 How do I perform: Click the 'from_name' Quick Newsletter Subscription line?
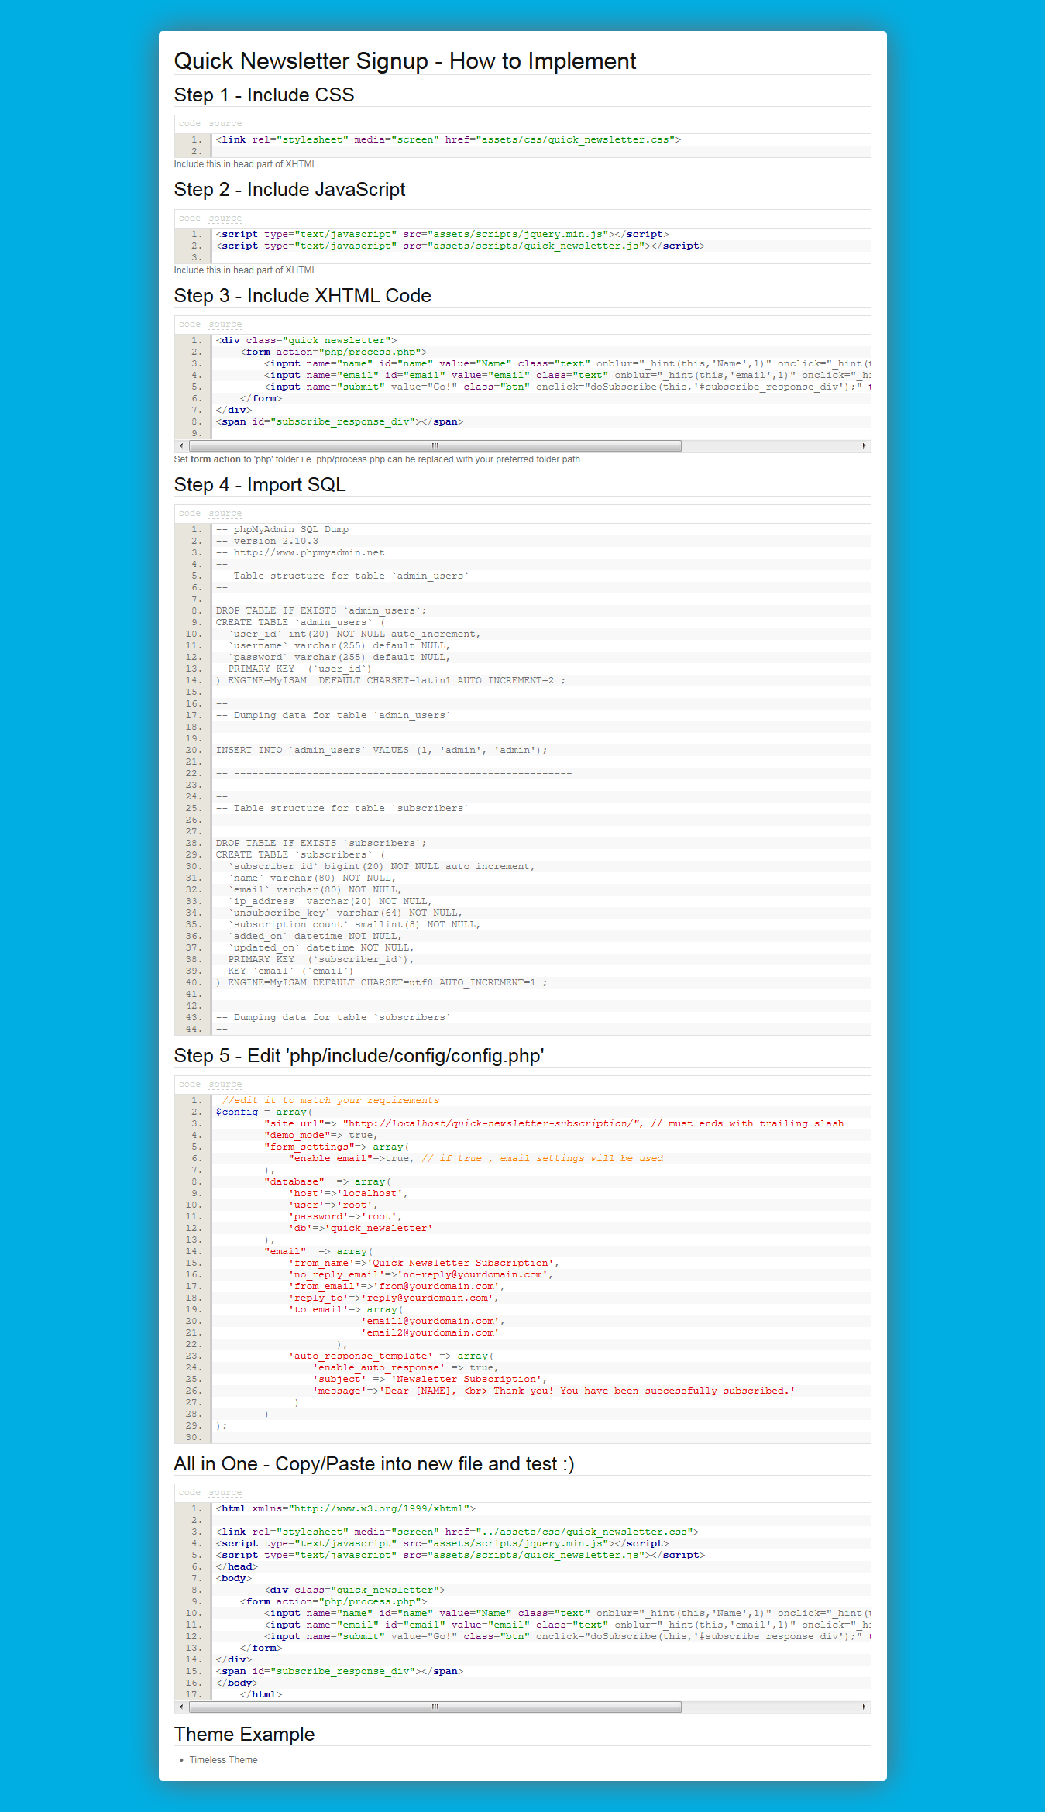point(424,1264)
